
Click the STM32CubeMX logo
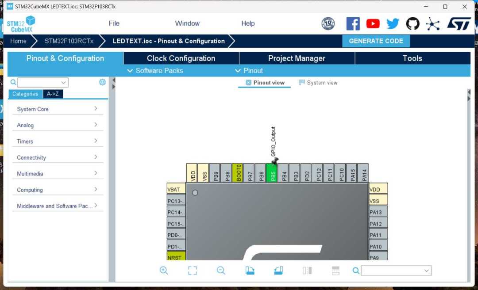tap(21, 24)
